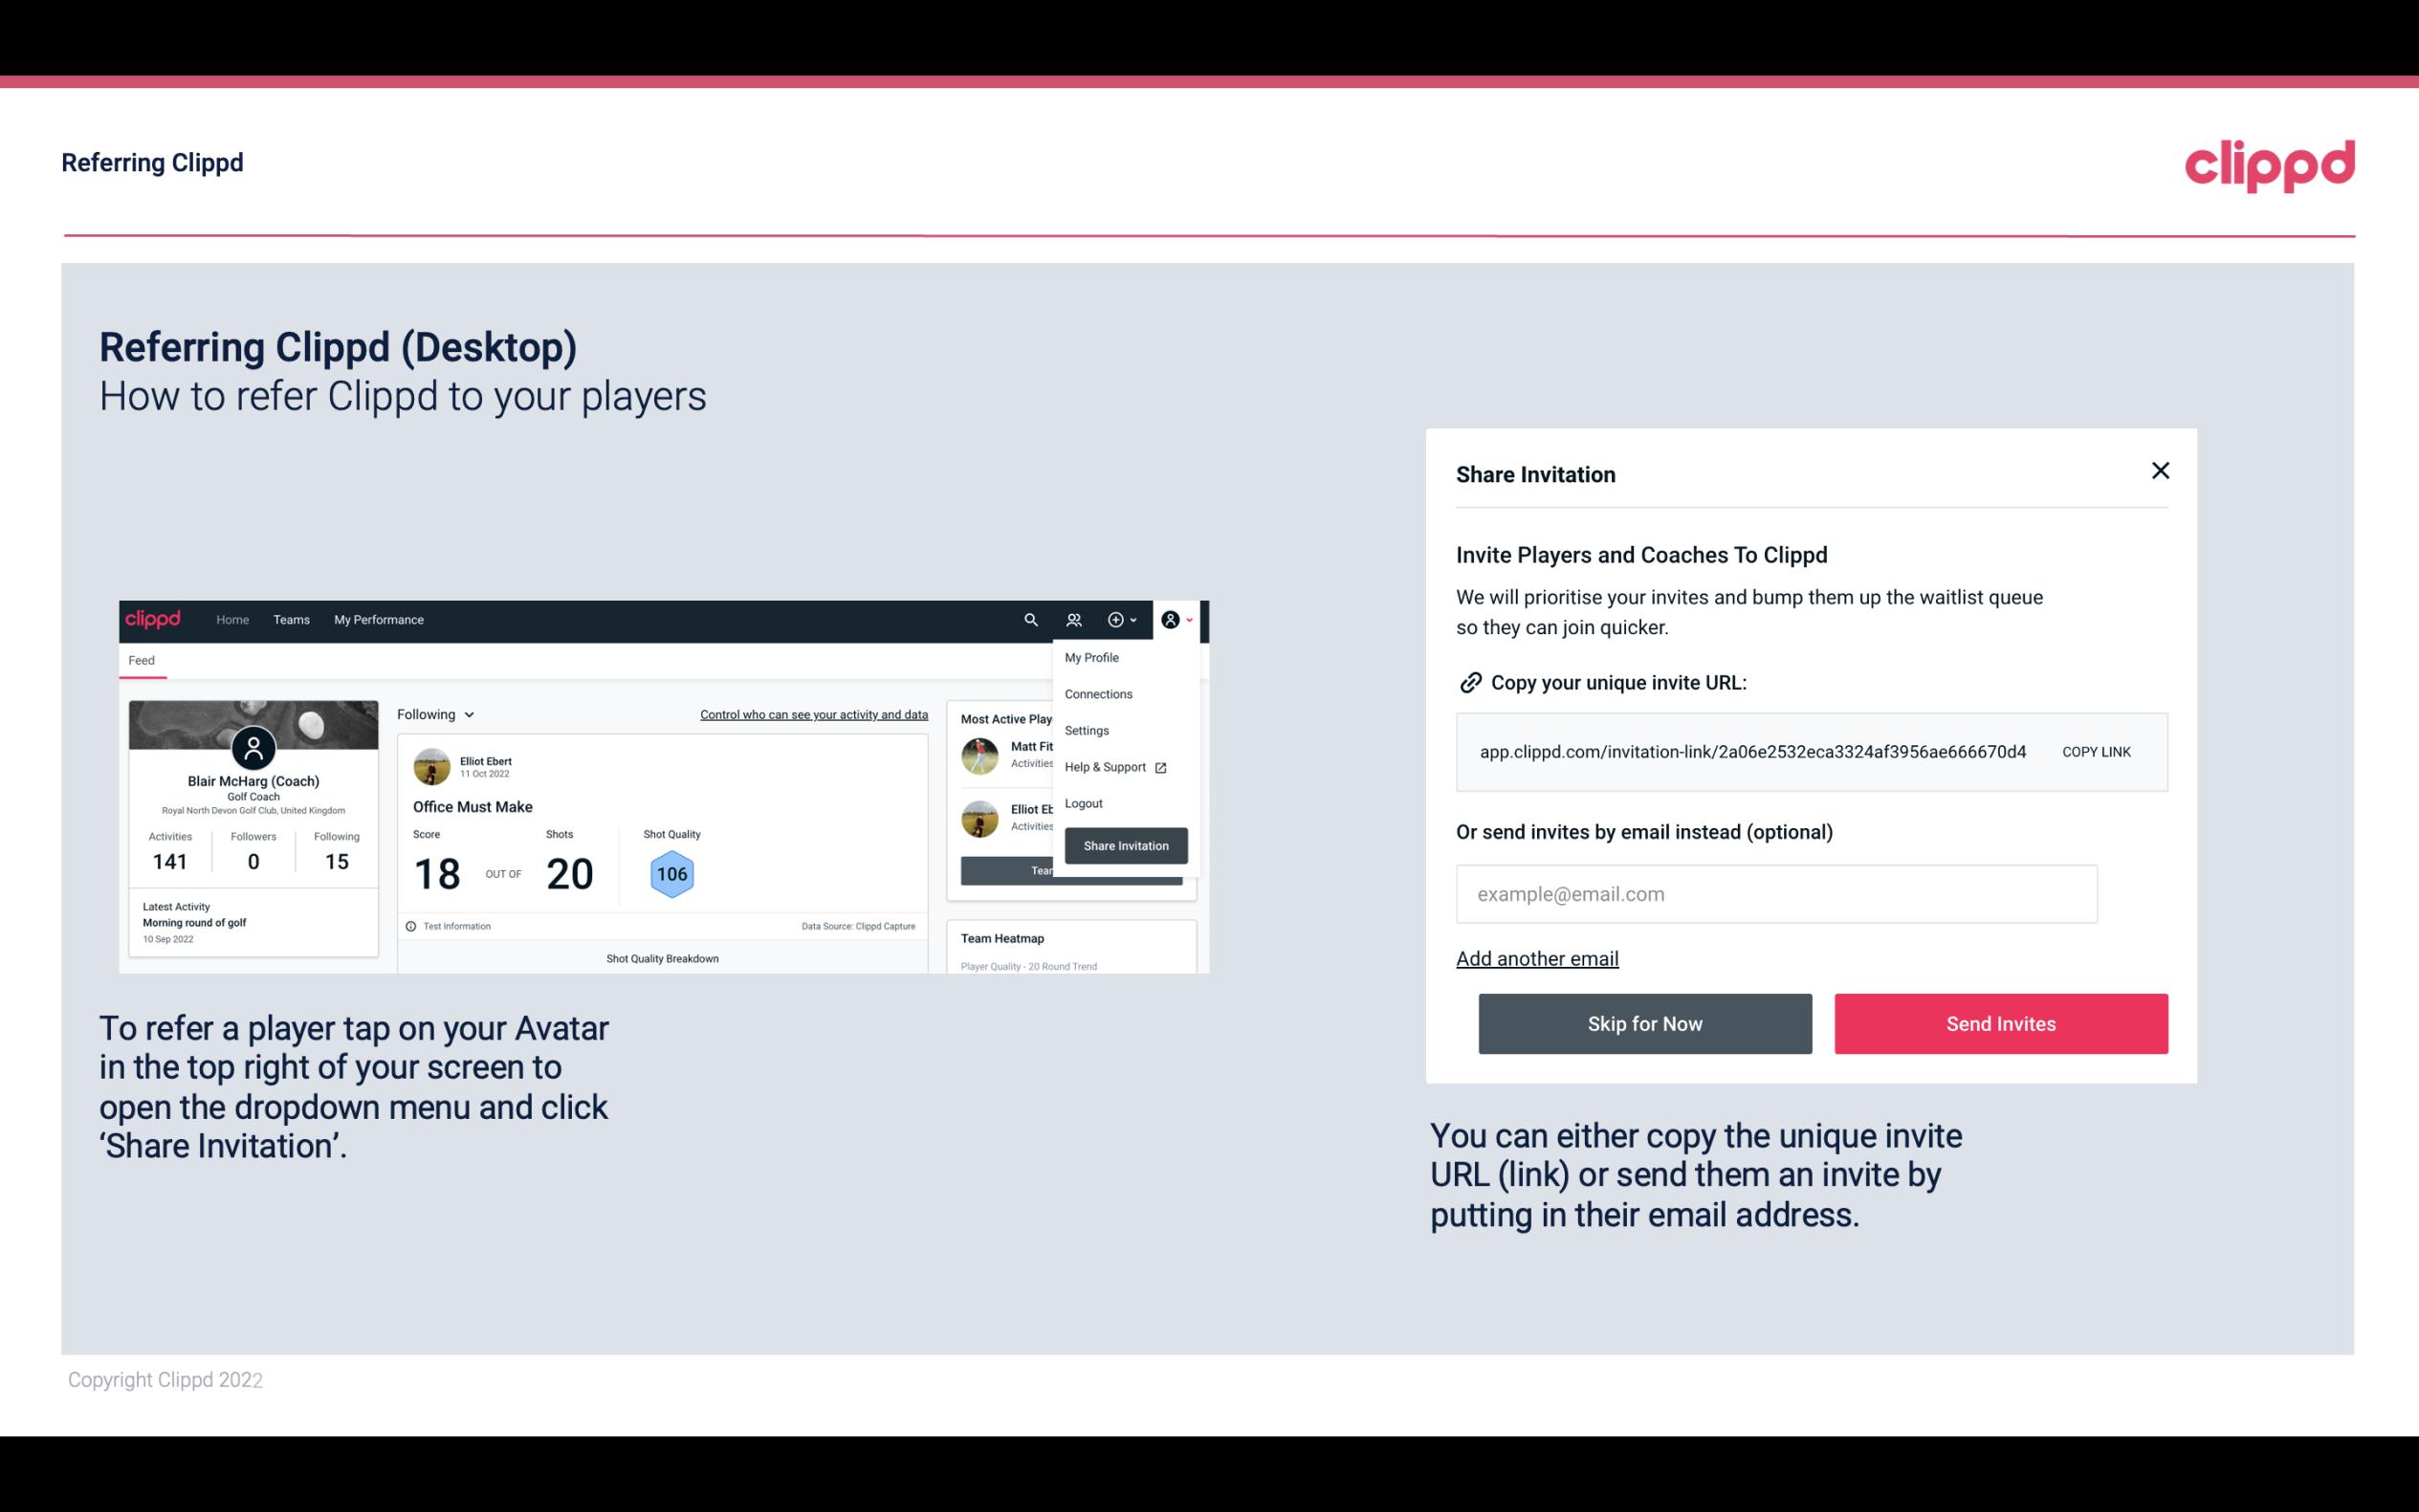Expand the Following dropdown on profile

point(430,712)
